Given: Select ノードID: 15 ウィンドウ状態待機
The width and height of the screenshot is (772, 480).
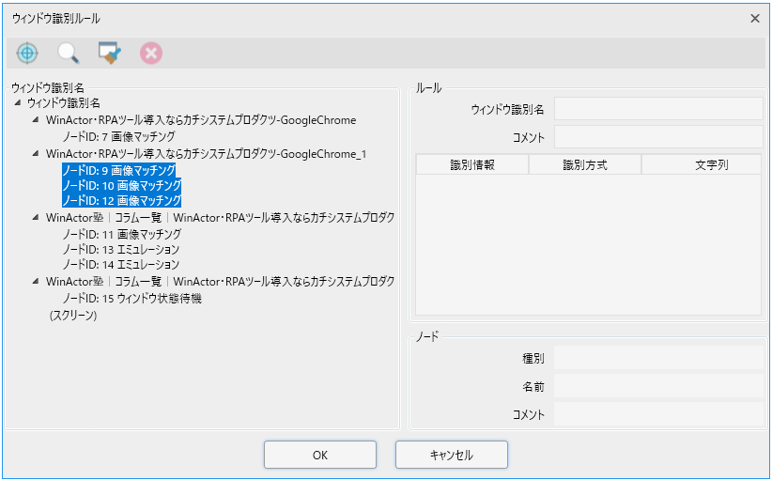Looking at the screenshot, I should tap(131, 299).
